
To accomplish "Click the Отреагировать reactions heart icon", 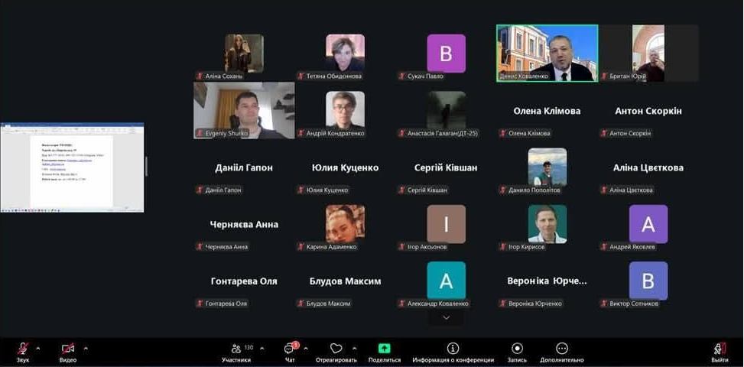I will point(336,349).
